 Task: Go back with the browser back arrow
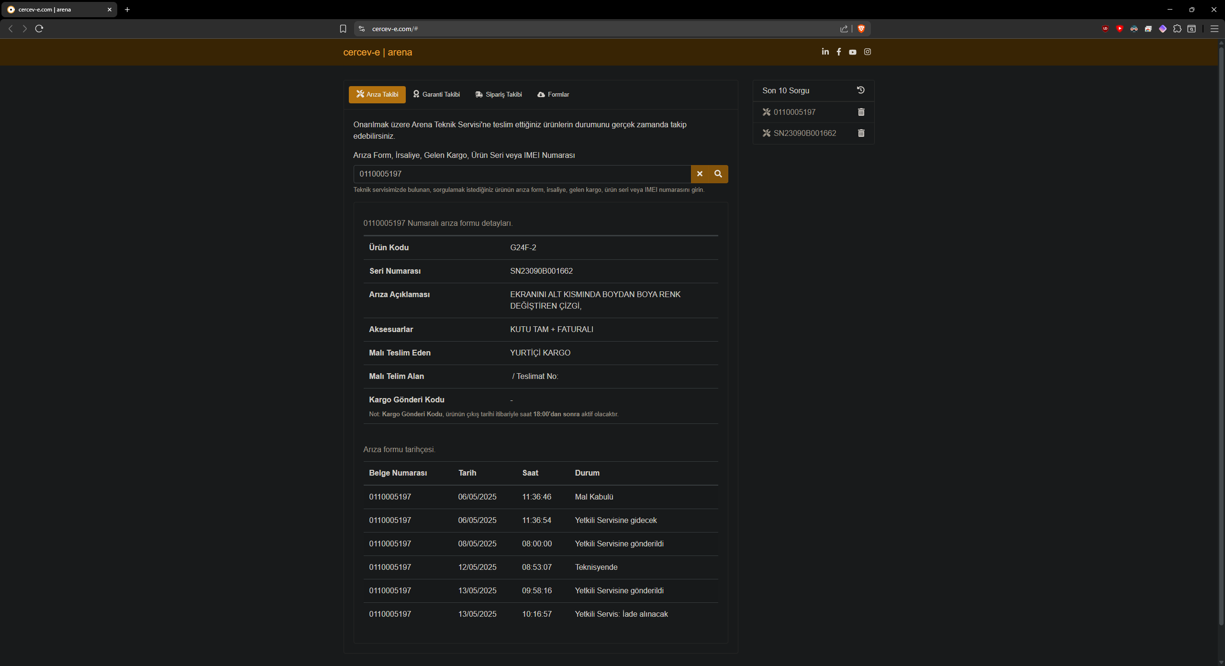point(11,29)
